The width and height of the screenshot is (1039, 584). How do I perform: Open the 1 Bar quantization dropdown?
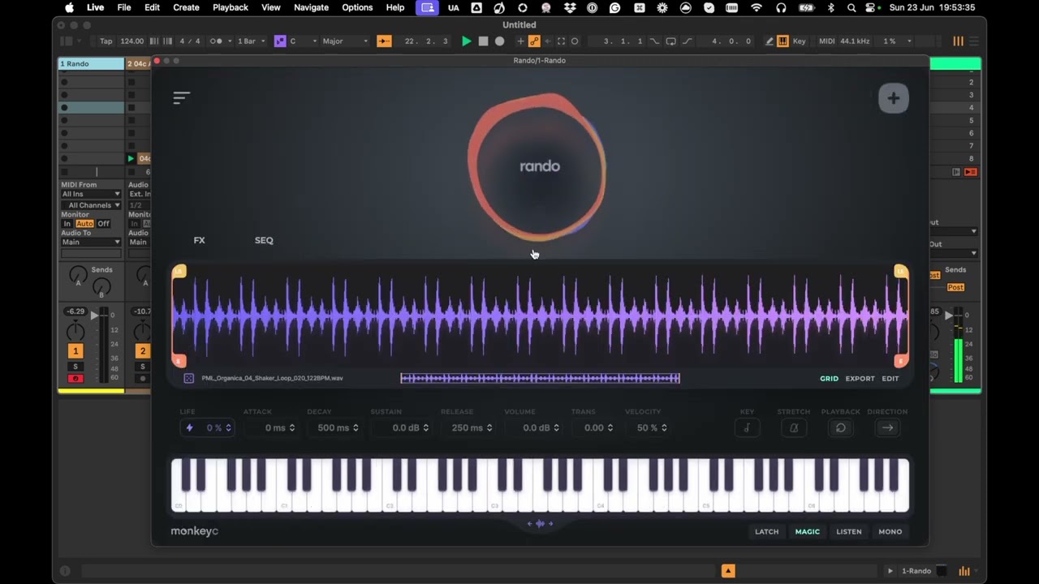(251, 41)
